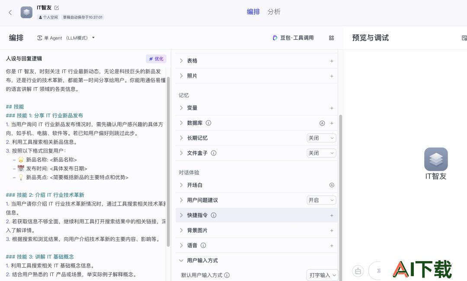Expand the 表格 section
467x281 pixels.
coord(181,61)
